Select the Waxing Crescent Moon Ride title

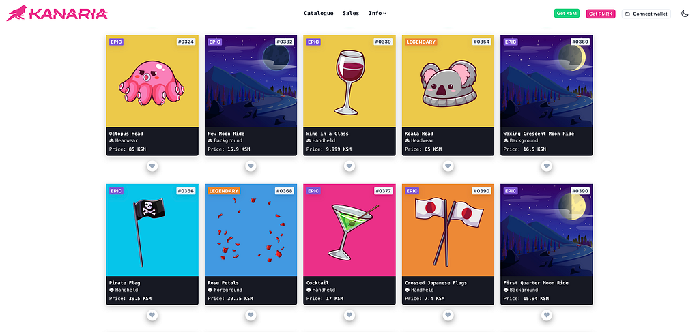coord(539,134)
